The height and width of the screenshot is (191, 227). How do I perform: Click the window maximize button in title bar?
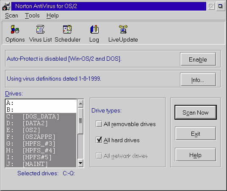[x=221, y=6]
